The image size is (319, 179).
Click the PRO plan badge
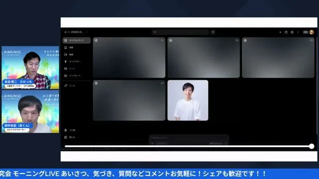pyautogui.click(x=306, y=32)
